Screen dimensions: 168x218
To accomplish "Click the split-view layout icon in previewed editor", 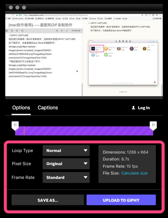I will point(62,31).
